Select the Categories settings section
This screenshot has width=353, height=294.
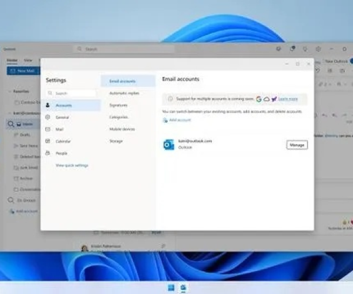point(119,117)
